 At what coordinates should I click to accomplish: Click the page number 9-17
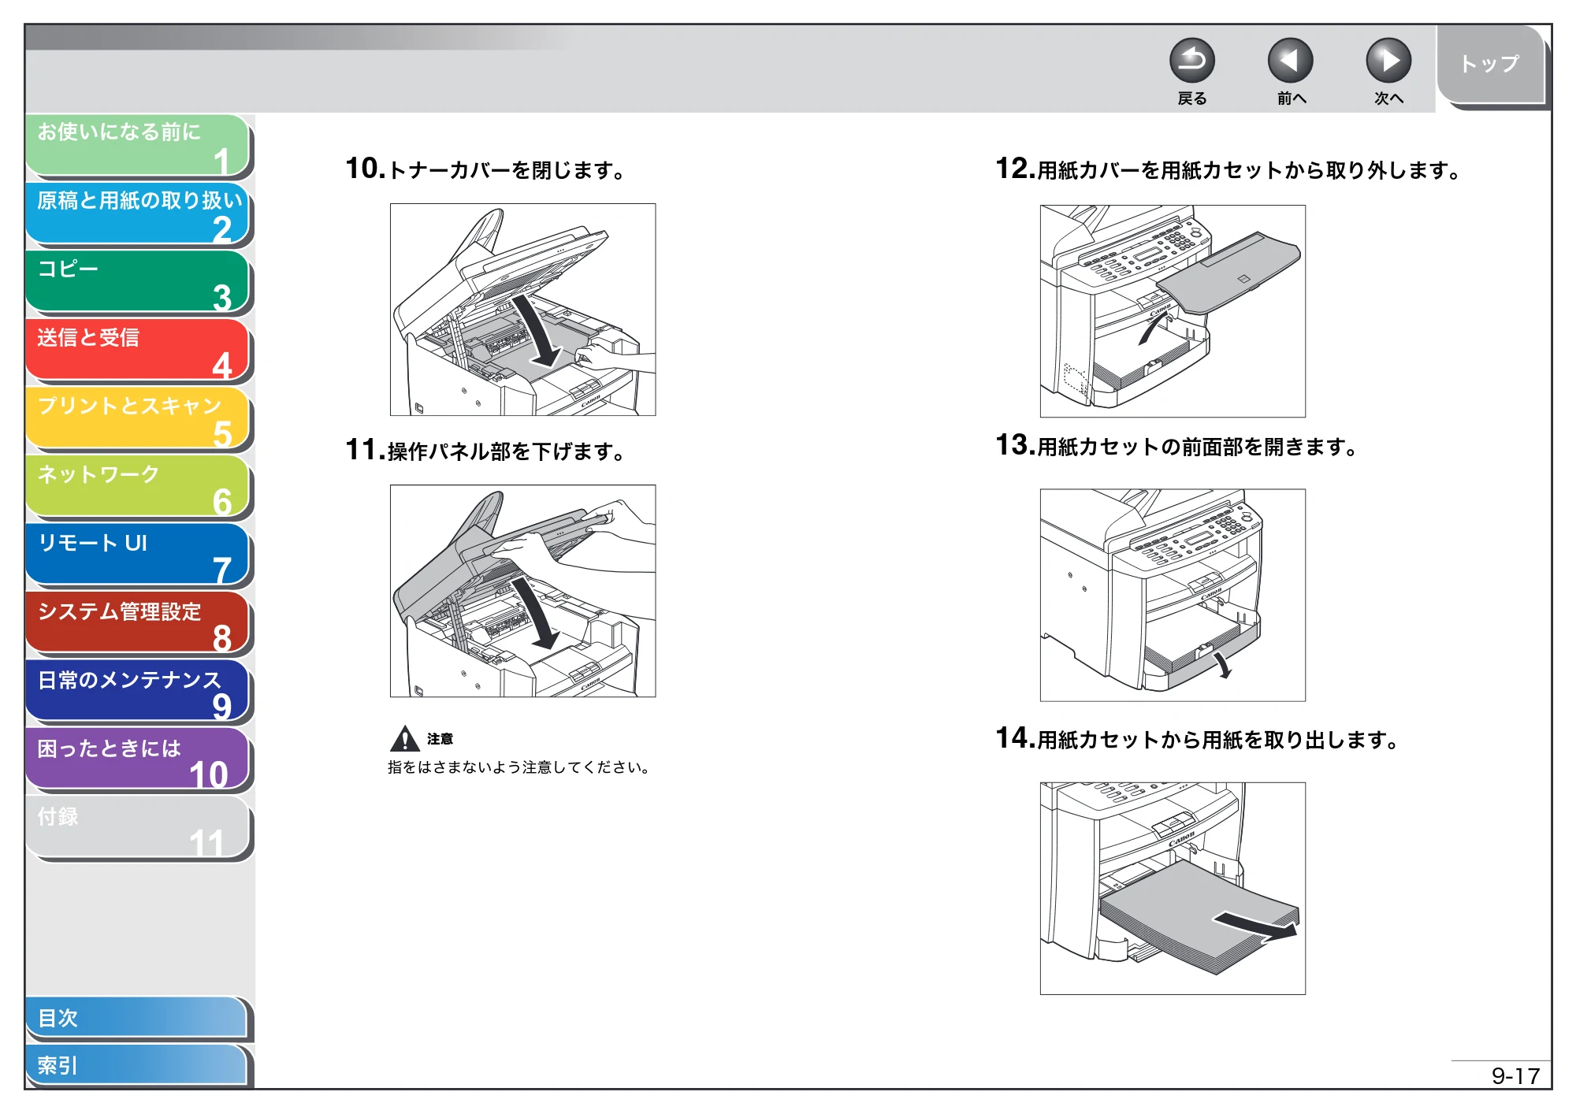(1515, 1075)
